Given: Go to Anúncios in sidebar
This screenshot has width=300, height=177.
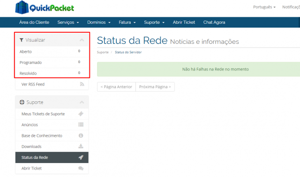Looking at the screenshot, I should tap(52, 125).
